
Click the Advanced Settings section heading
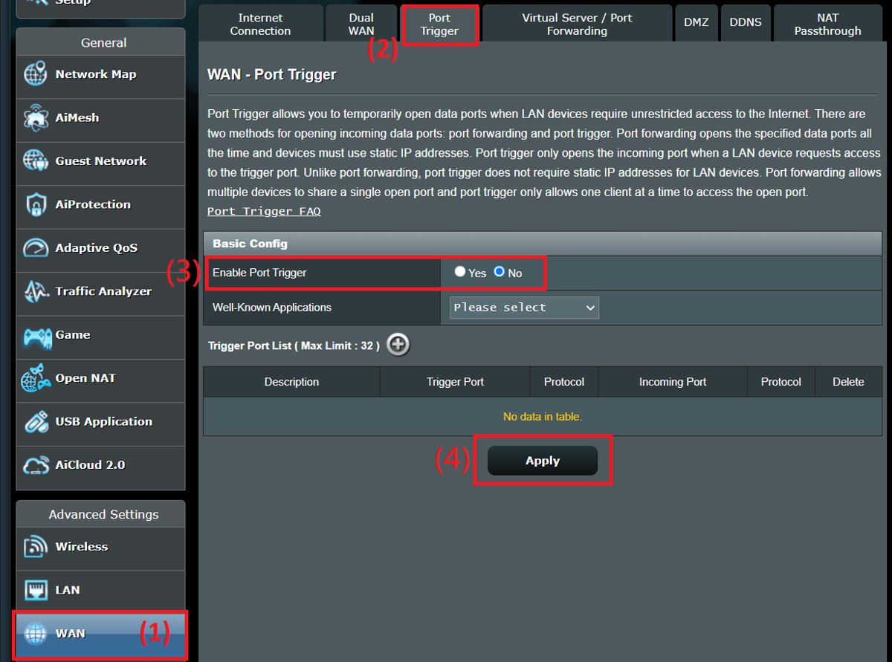[103, 514]
